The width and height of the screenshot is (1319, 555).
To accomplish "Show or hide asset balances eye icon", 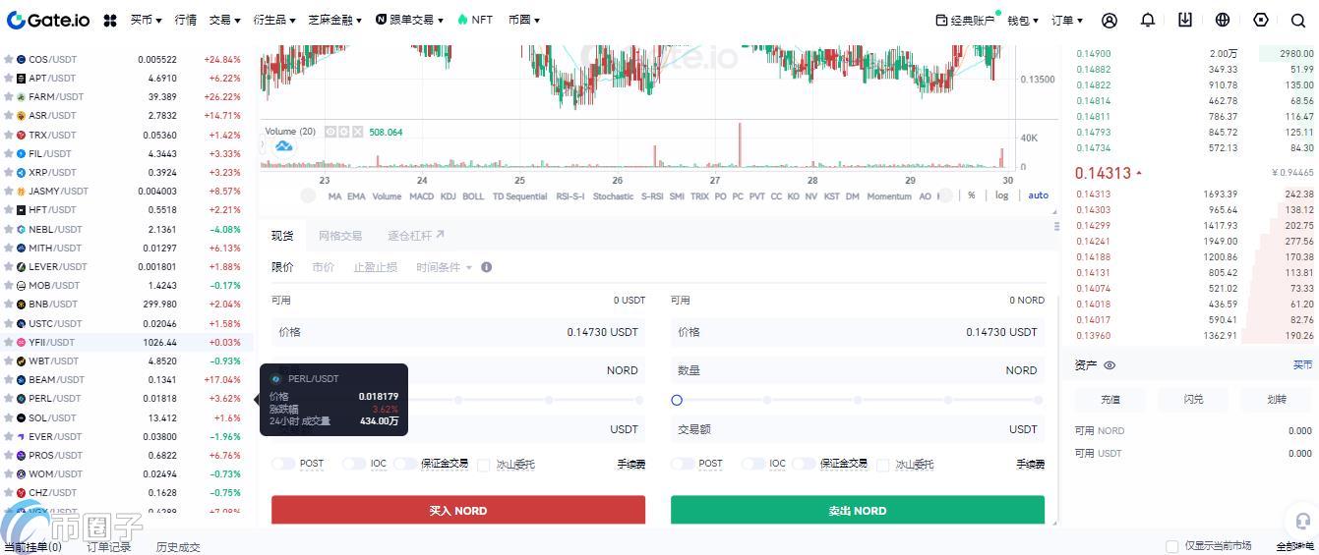I will point(1109,365).
